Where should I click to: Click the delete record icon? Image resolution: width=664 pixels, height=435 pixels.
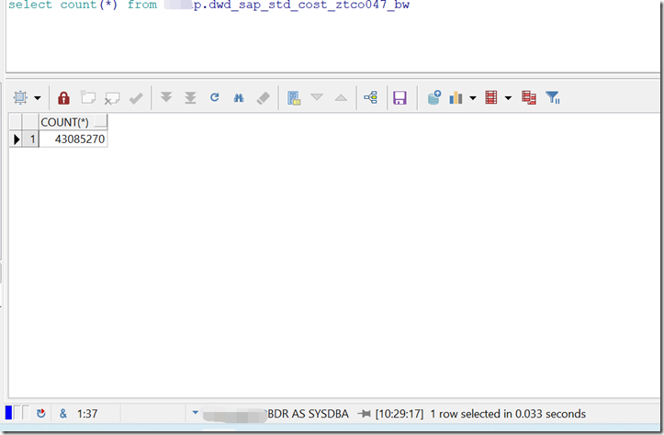(x=112, y=98)
